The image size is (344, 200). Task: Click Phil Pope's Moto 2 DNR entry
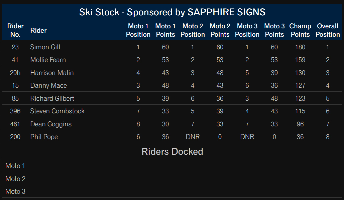193,137
